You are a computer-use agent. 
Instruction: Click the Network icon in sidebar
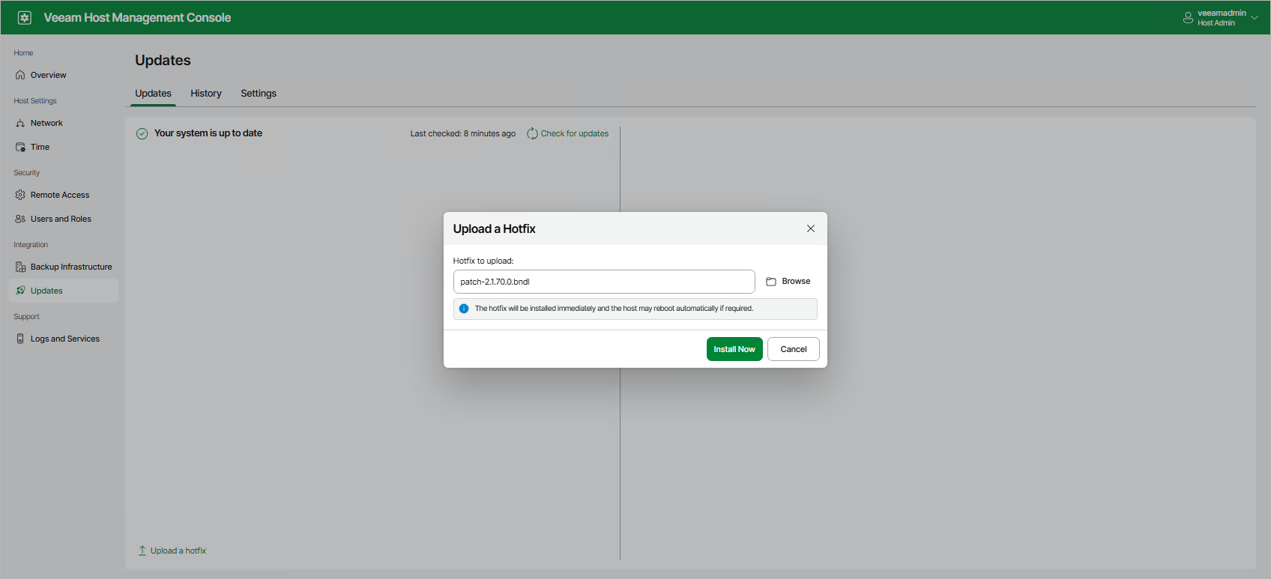(20, 123)
